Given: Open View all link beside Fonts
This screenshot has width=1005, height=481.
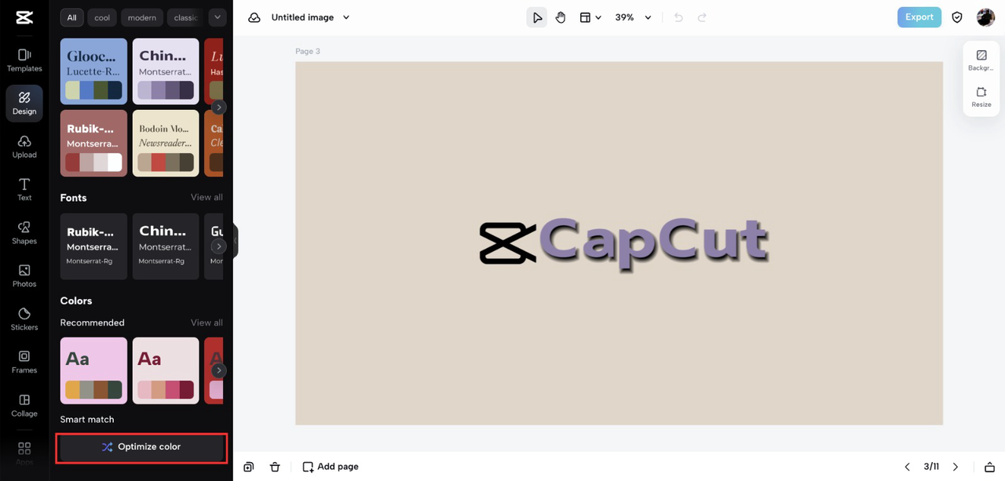Looking at the screenshot, I should (206, 198).
